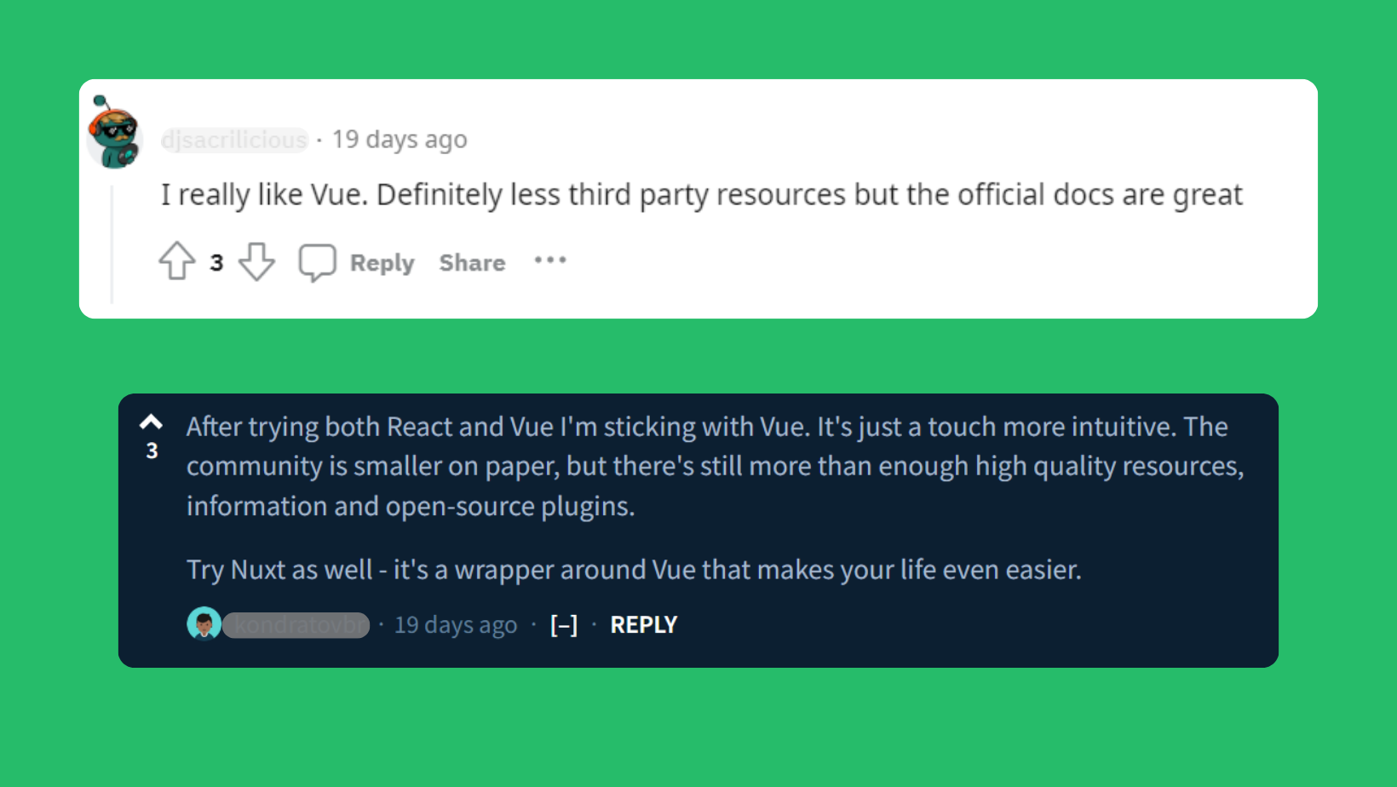Upvote the comment about liking Vue
This screenshot has width=1397, height=787.
point(177,261)
